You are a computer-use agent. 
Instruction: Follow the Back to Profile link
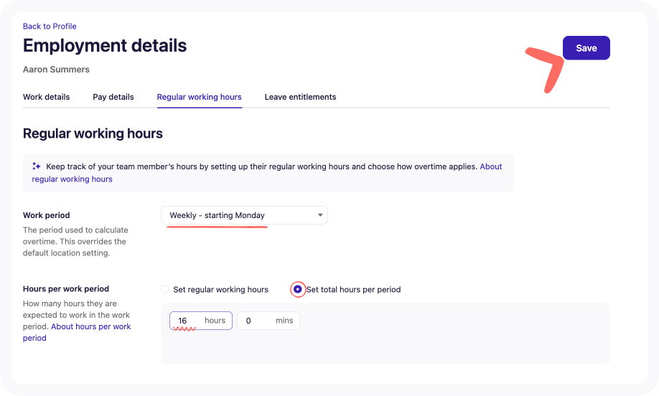tap(50, 27)
